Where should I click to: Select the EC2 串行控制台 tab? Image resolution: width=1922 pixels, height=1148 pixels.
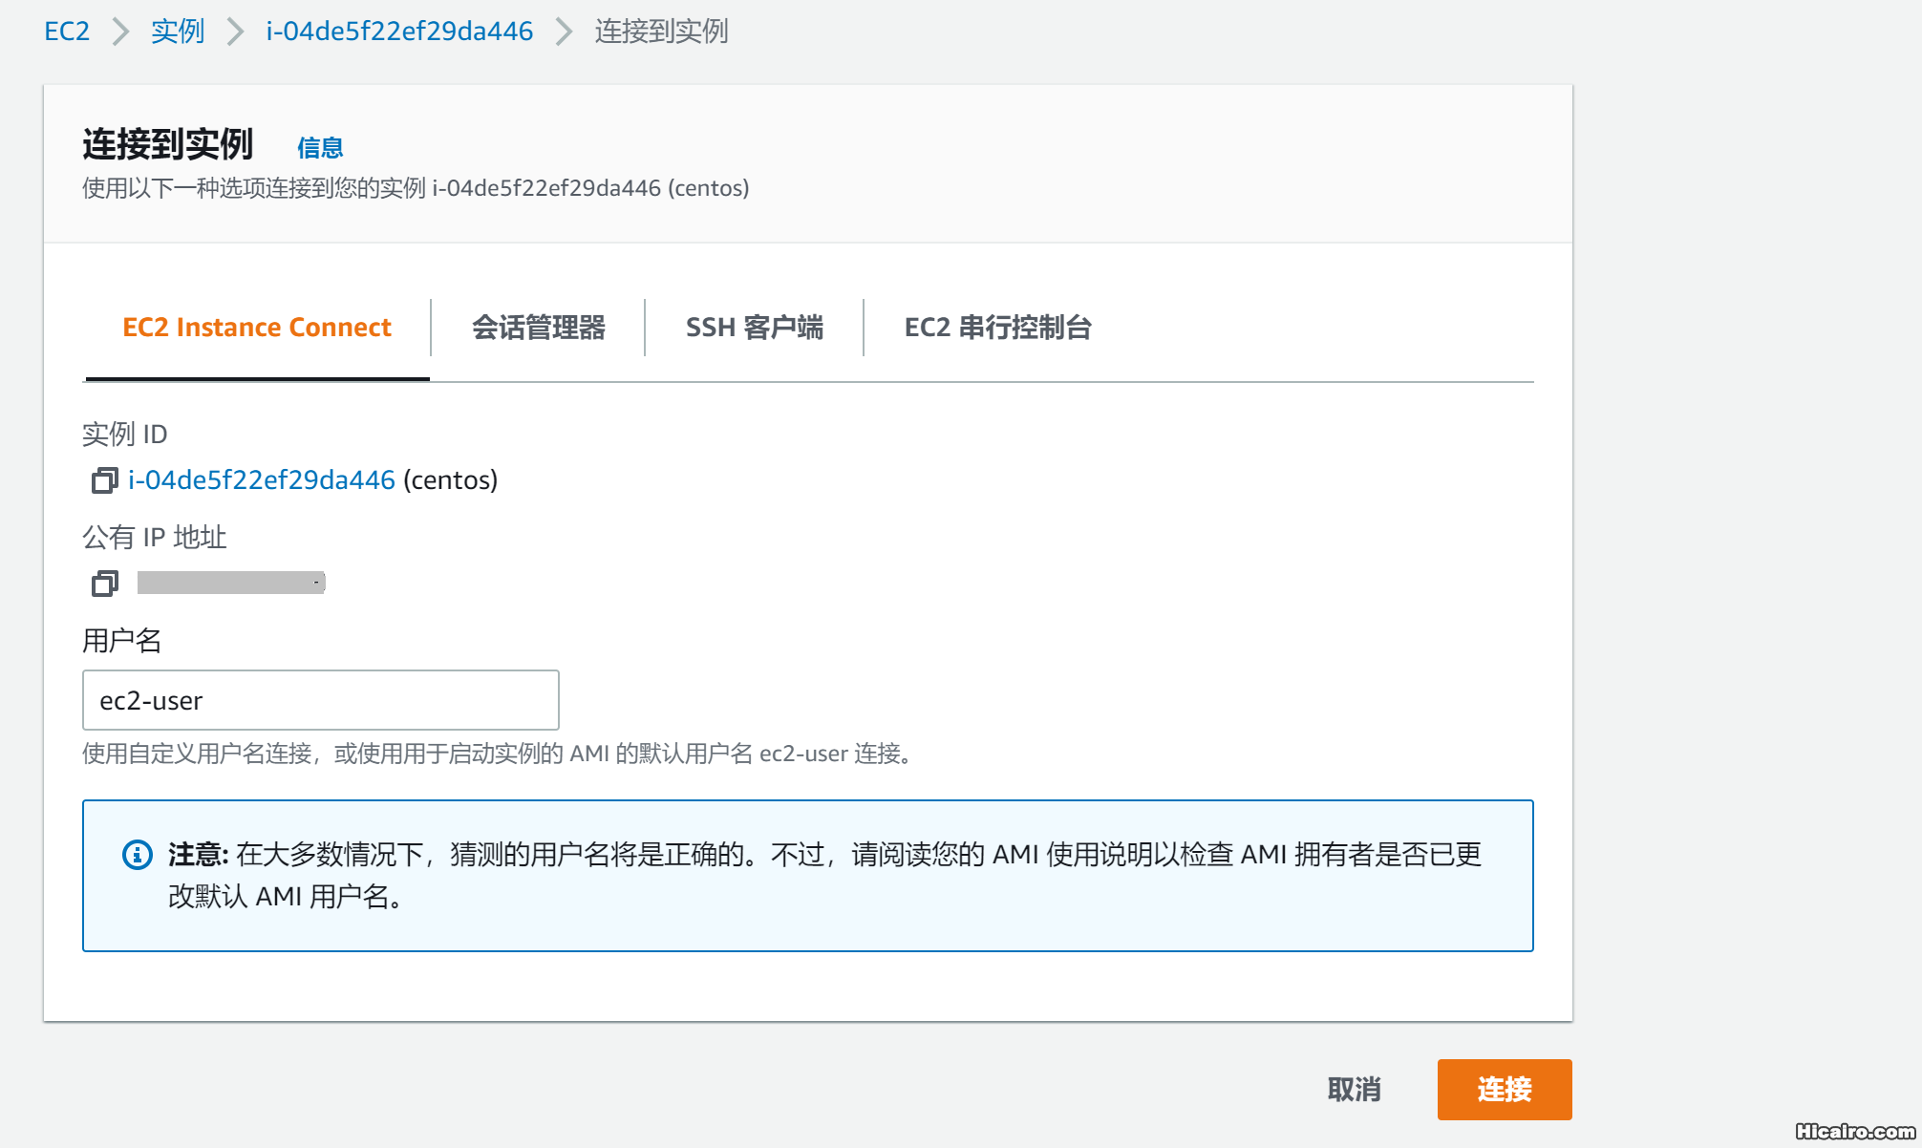tap(999, 328)
